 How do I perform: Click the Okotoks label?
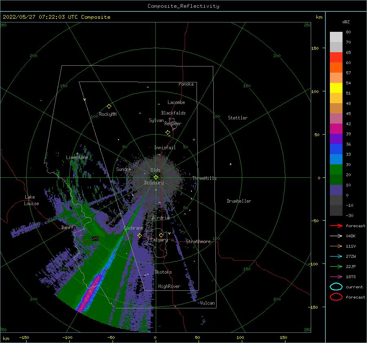click(x=163, y=272)
